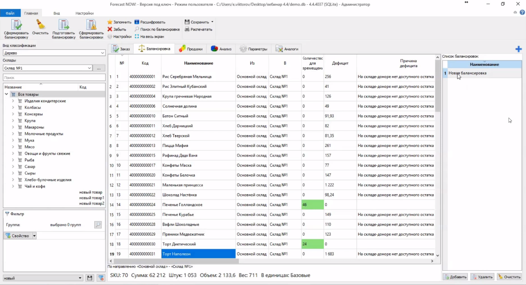Open the Сохранить dropdown arrow

tap(212, 22)
